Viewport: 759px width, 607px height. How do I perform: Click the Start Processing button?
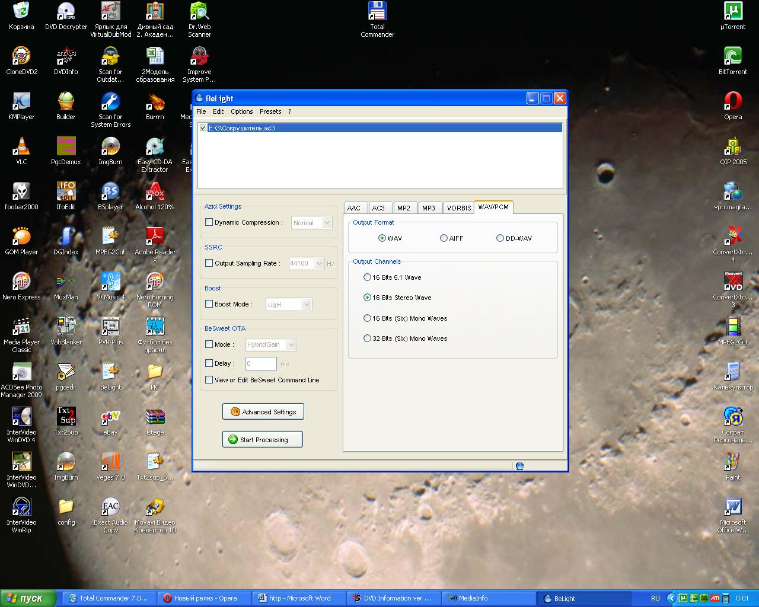point(263,439)
